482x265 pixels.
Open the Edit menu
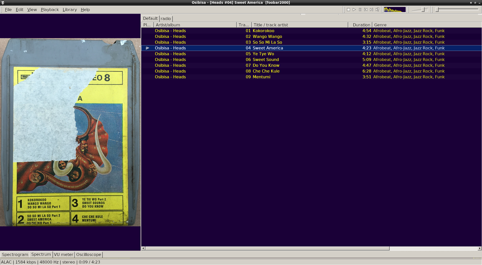[19, 10]
